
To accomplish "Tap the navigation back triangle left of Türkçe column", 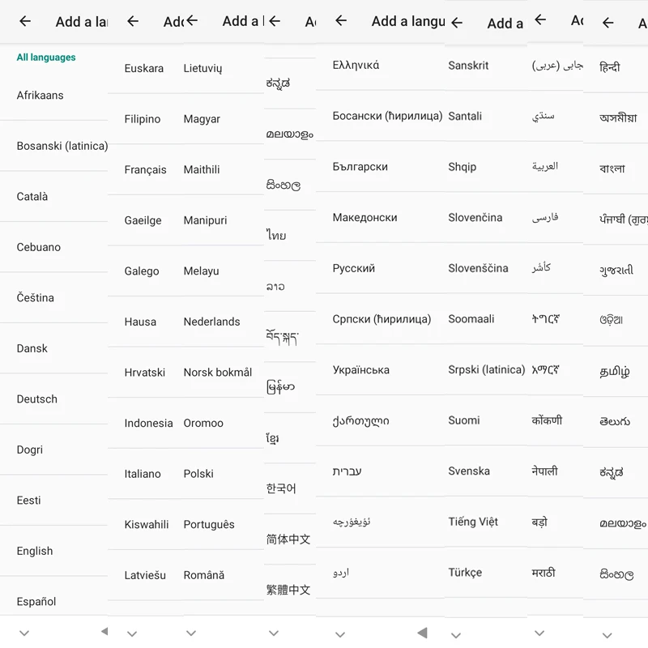I will pos(422,632).
